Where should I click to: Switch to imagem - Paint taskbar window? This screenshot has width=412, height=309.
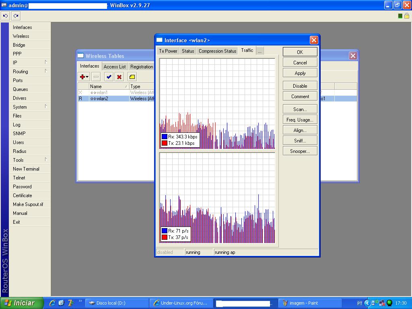[309, 303]
